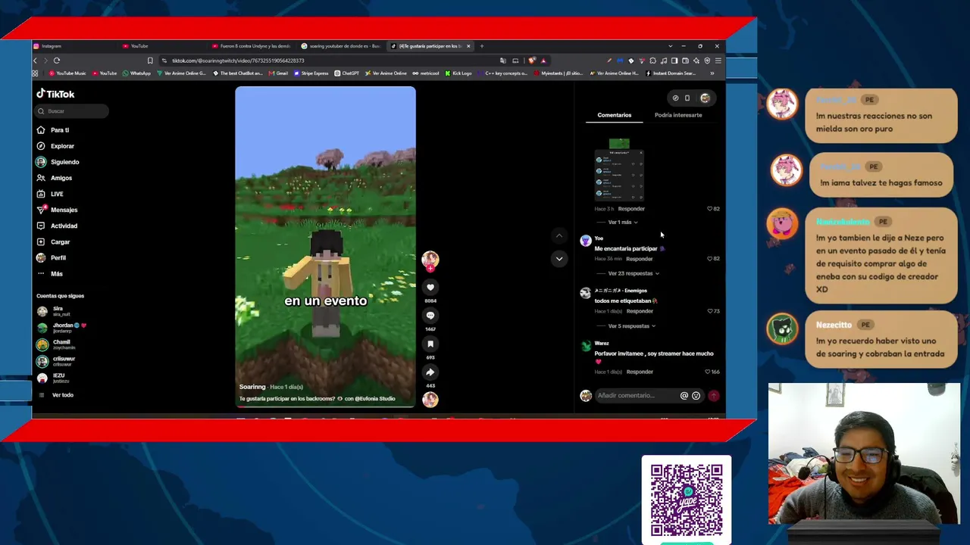
Task: Switch to the YouTube browser tab
Action: click(164, 46)
